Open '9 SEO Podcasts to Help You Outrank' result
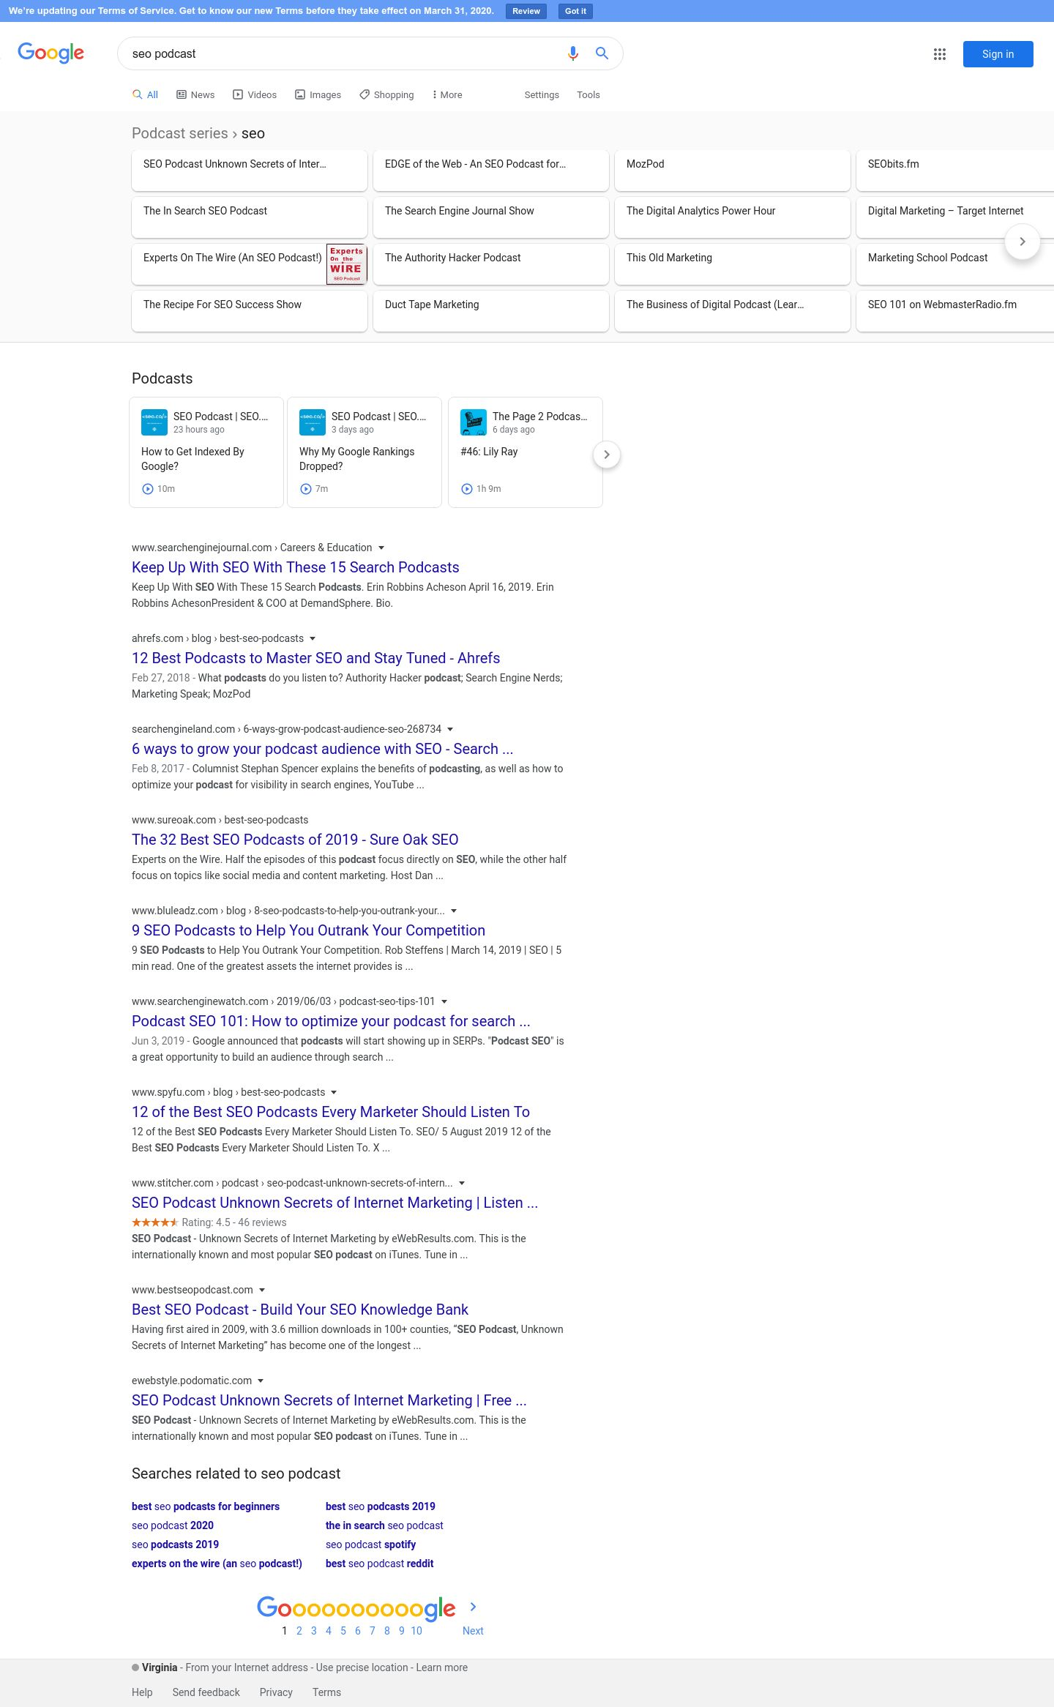 click(308, 930)
